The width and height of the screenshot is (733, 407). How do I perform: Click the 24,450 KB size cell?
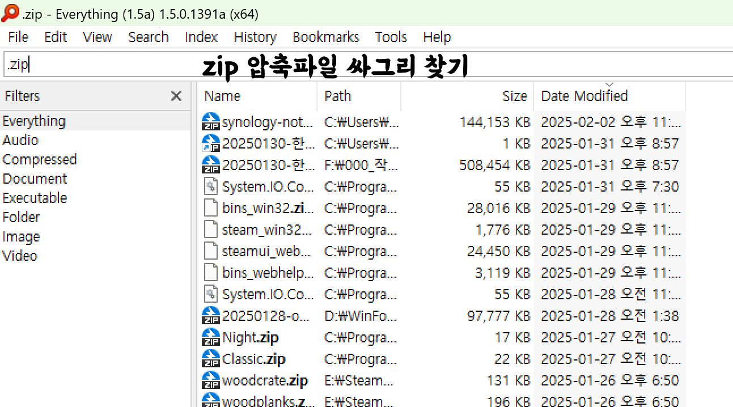point(499,251)
